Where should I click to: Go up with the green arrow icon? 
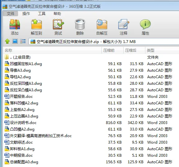[7, 41]
